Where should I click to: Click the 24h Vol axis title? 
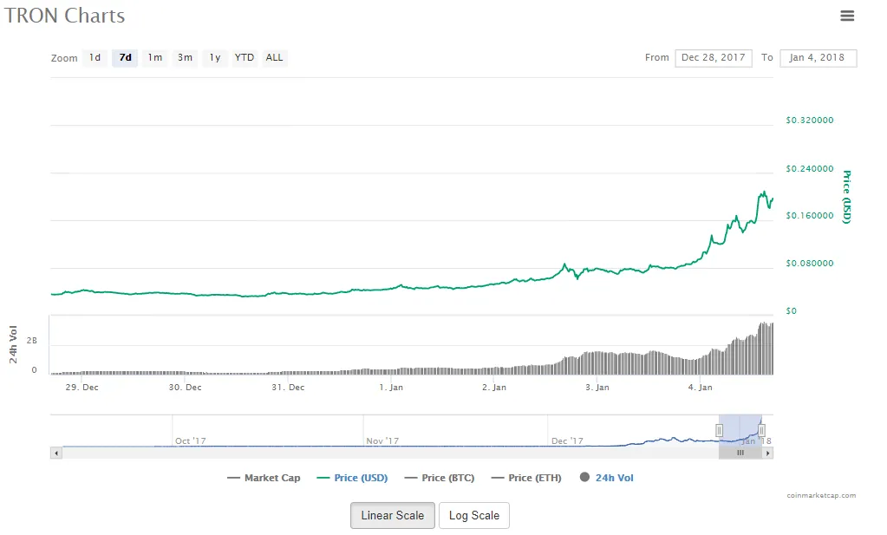point(13,344)
